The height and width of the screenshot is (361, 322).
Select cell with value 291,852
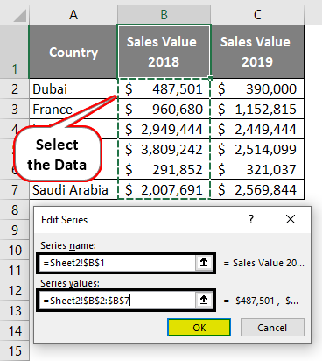point(164,169)
